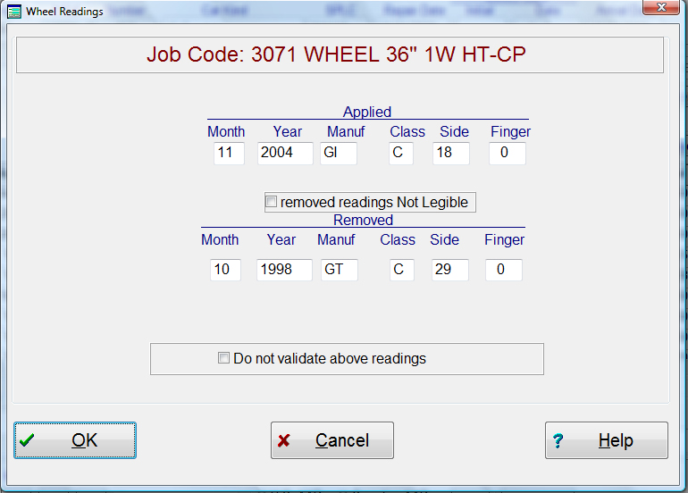
Task: Click the Applied Class field
Action: [x=402, y=153]
